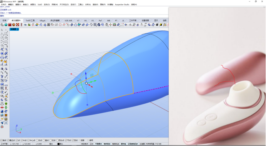Click the red lifebuoy help icon
Screen dimensions: 266x146
(x=2, y=127)
